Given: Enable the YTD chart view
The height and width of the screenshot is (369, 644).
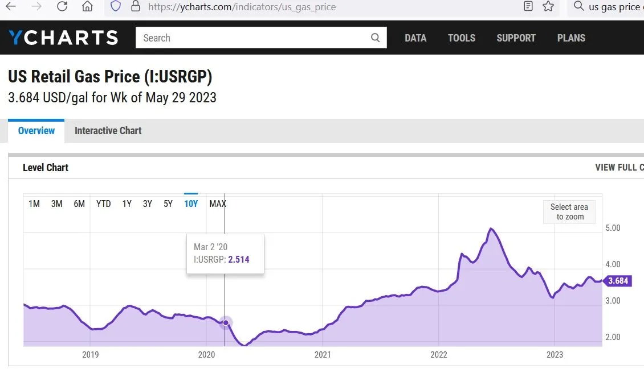Looking at the screenshot, I should pyautogui.click(x=103, y=204).
